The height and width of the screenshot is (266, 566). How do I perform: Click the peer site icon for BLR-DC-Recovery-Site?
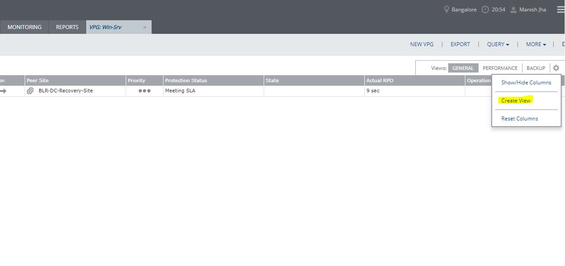(30, 91)
